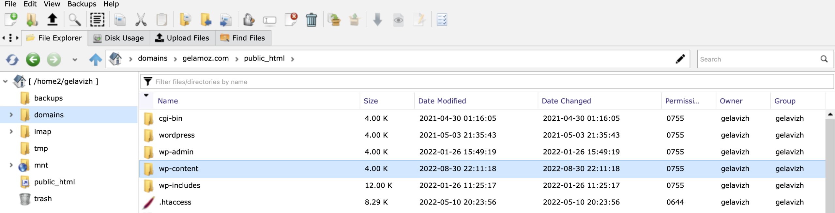Click the funnel filter icon
This screenshot has height=213, width=835.
[x=148, y=81]
